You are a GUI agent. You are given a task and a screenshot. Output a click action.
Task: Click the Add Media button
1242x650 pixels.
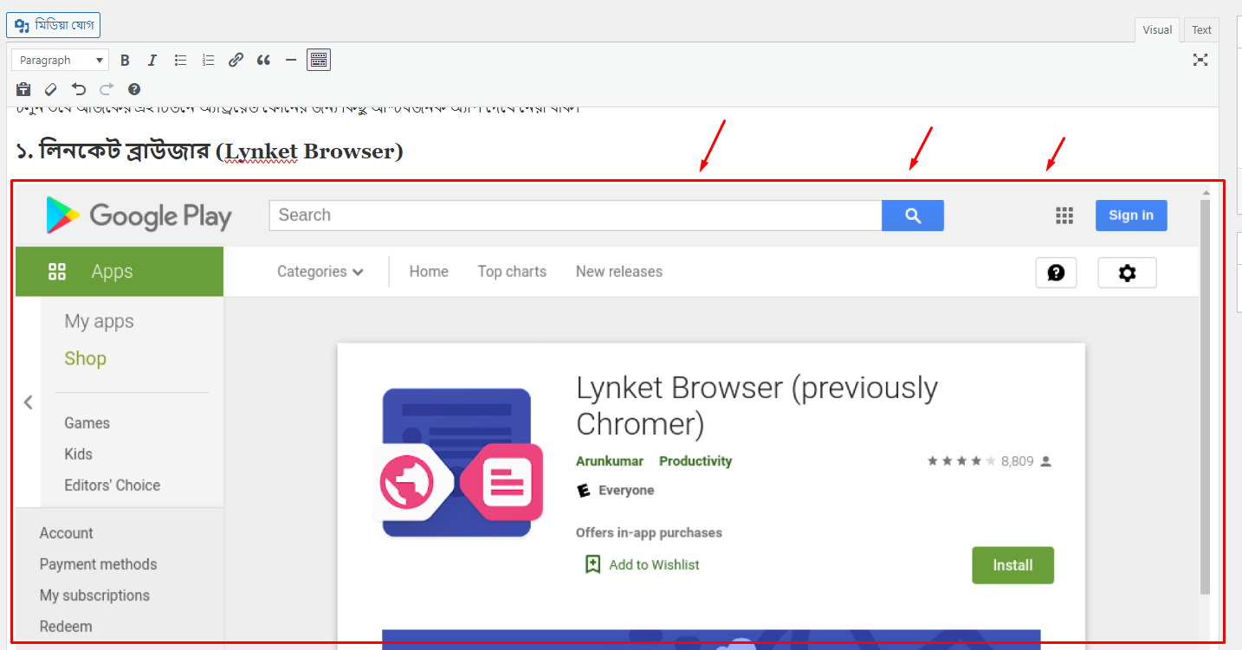pyautogui.click(x=54, y=25)
